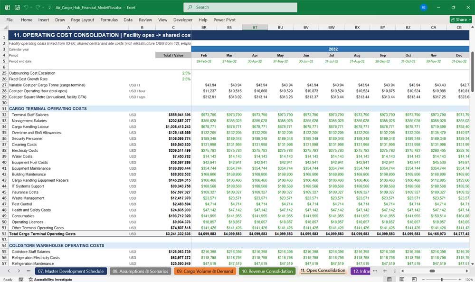
Task: Click the macro recording status icon
Action: coord(21,279)
